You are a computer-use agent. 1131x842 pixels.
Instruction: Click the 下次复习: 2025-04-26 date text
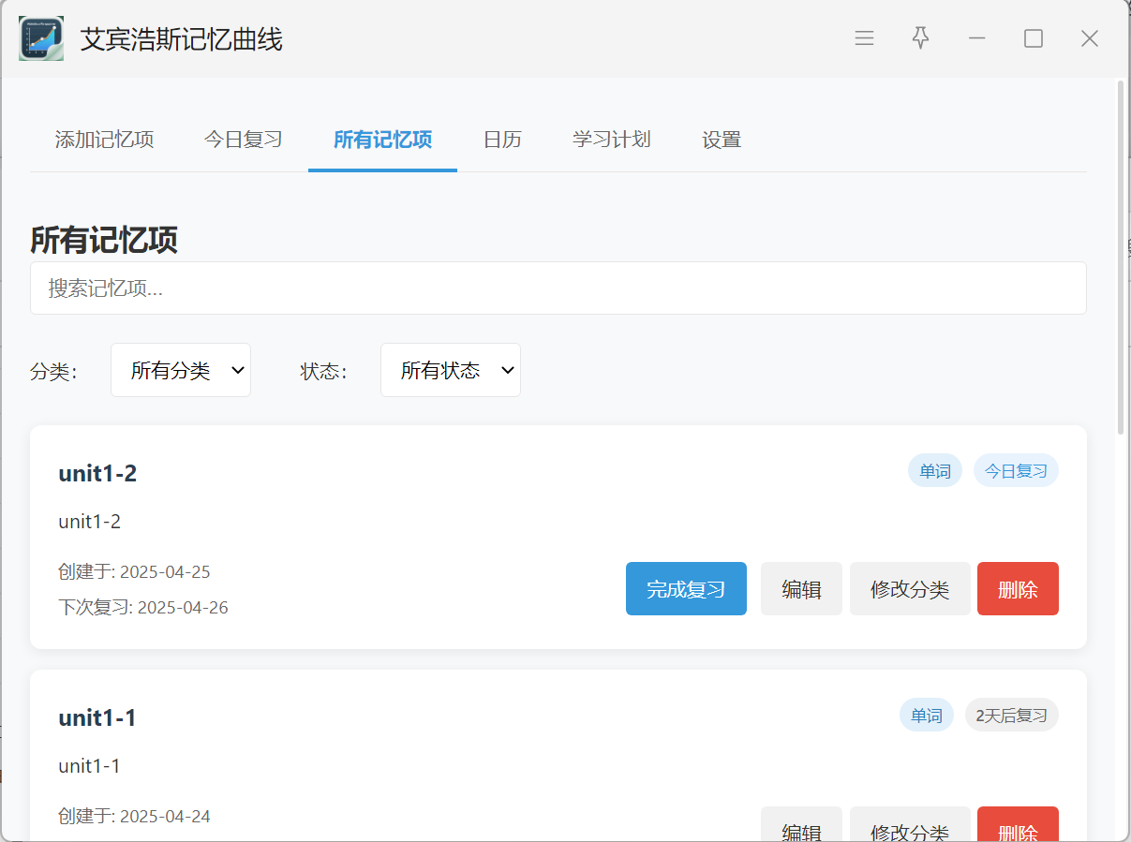coord(143,607)
